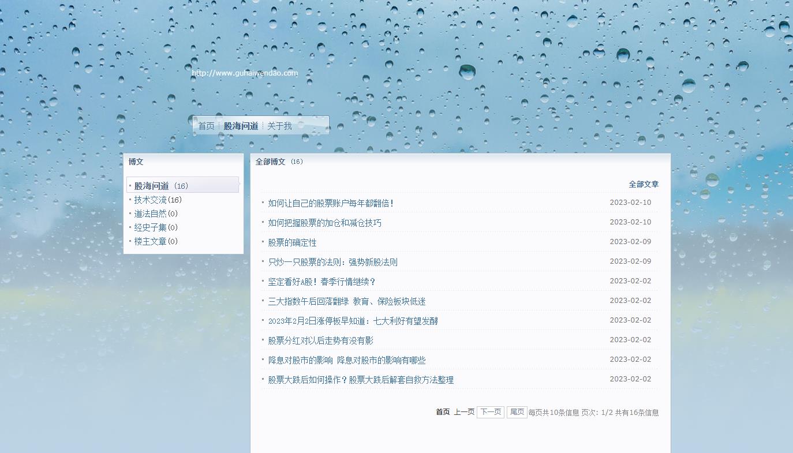Viewport: 793px width, 453px height.
Task: Open 楼主文章 (0) sidebar category
Action: point(151,241)
